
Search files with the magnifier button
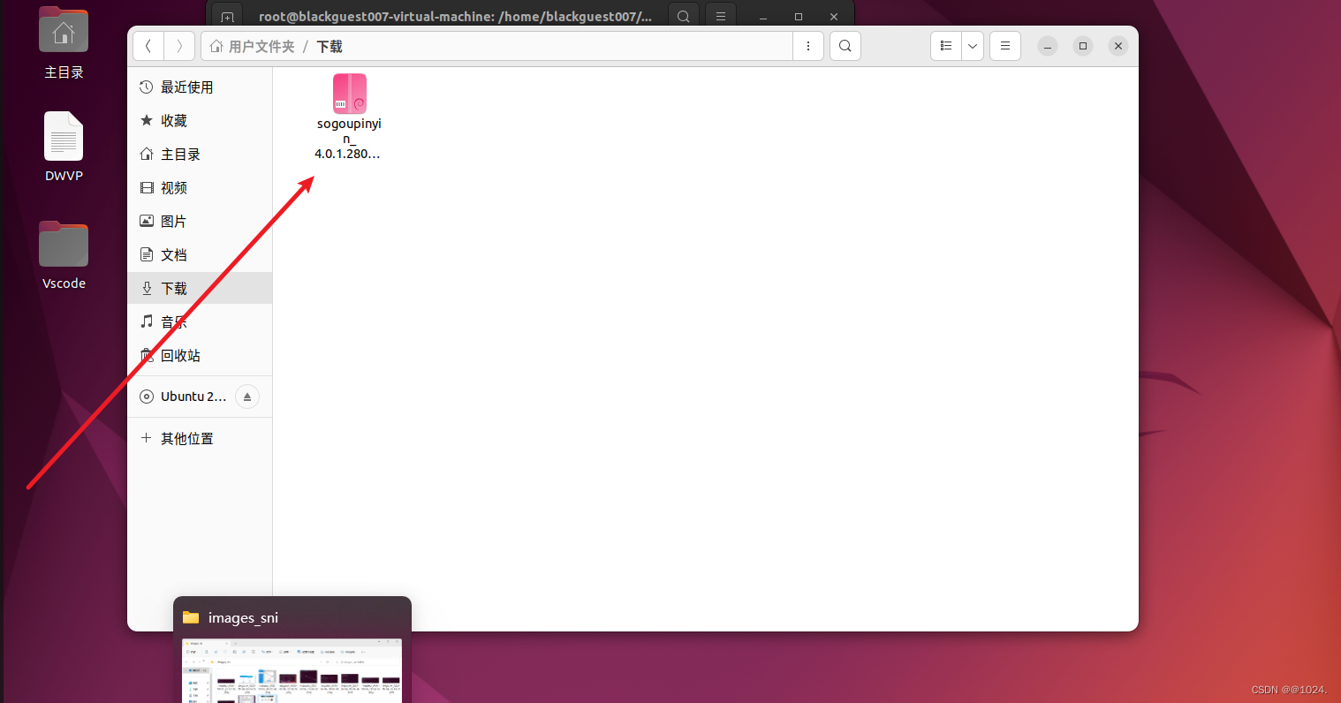pyautogui.click(x=845, y=46)
